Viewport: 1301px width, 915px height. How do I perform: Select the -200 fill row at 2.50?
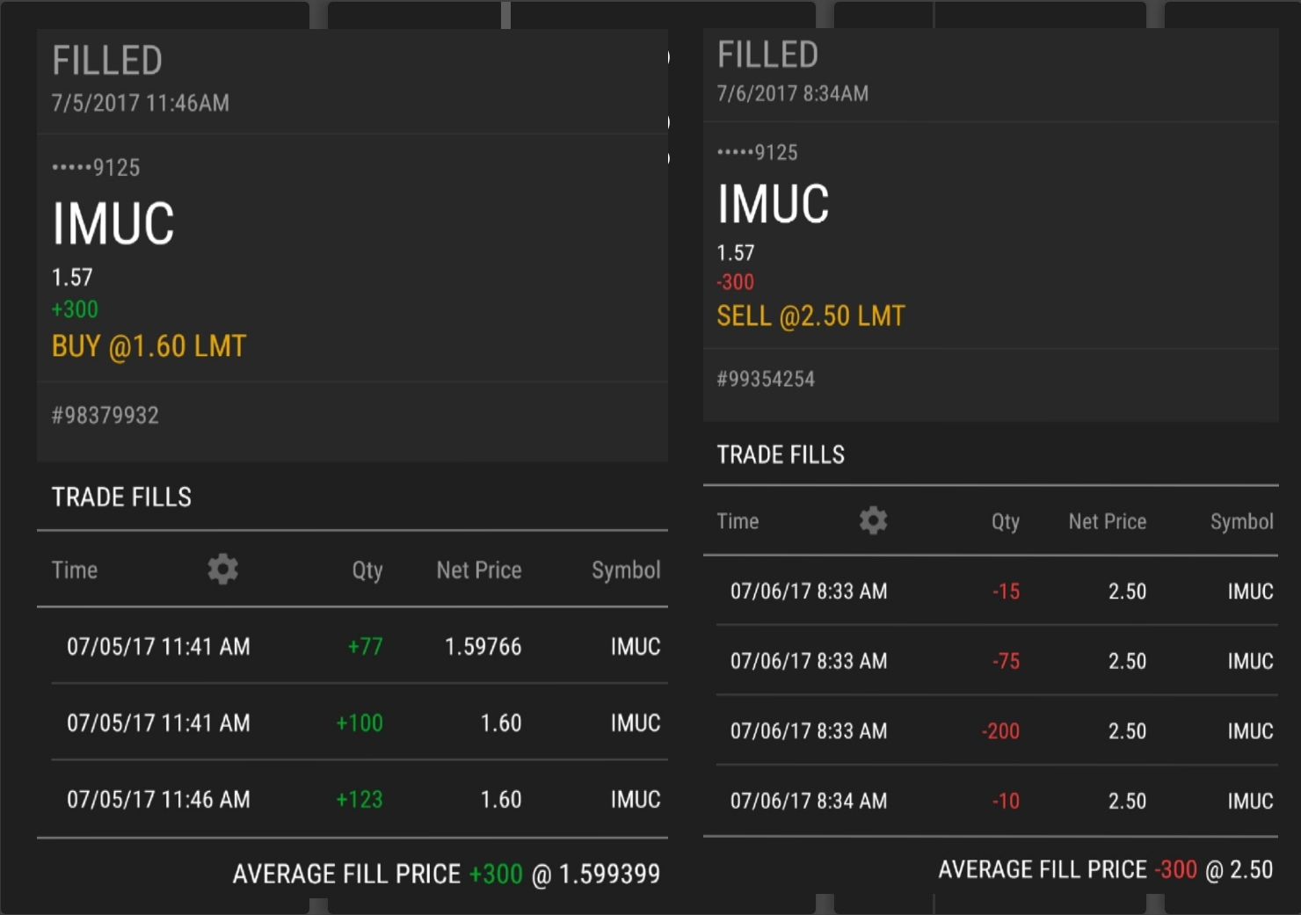[x=993, y=731]
